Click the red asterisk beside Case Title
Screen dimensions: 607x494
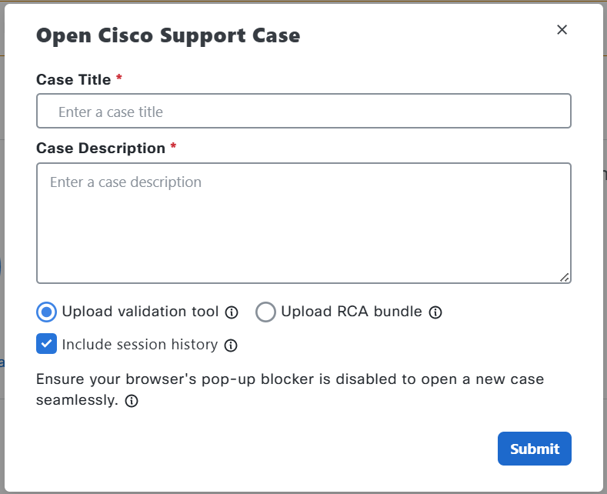pos(119,77)
